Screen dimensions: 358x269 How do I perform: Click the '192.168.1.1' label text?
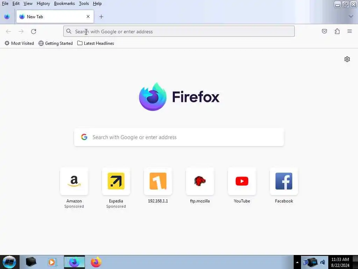point(158,201)
